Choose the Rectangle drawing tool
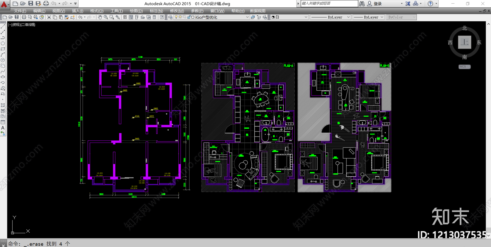 [3, 49]
